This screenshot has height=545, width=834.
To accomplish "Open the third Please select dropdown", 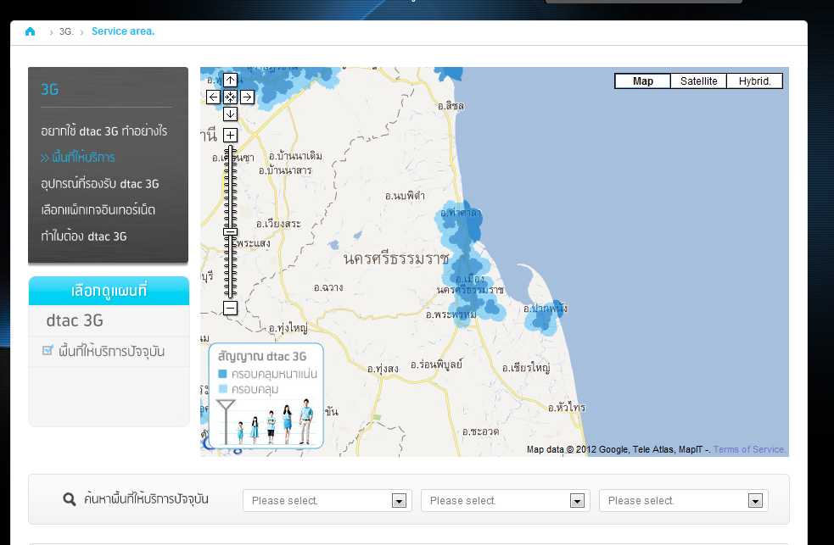I will coord(684,500).
